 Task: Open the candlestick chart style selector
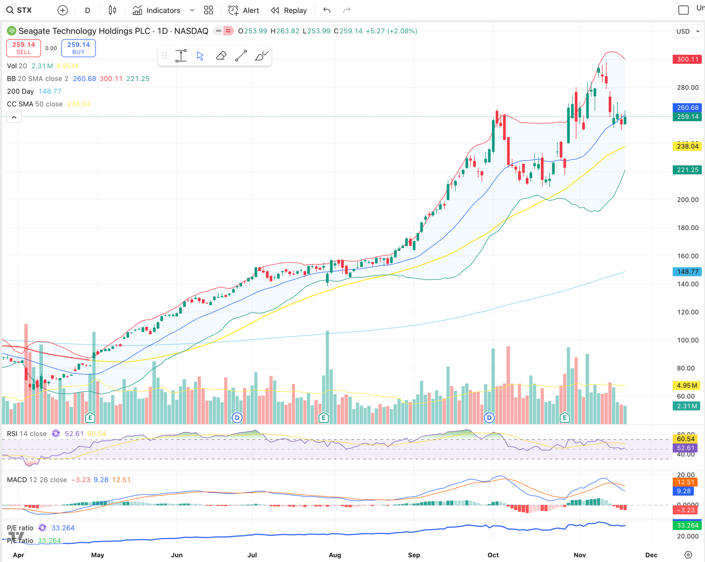112,10
